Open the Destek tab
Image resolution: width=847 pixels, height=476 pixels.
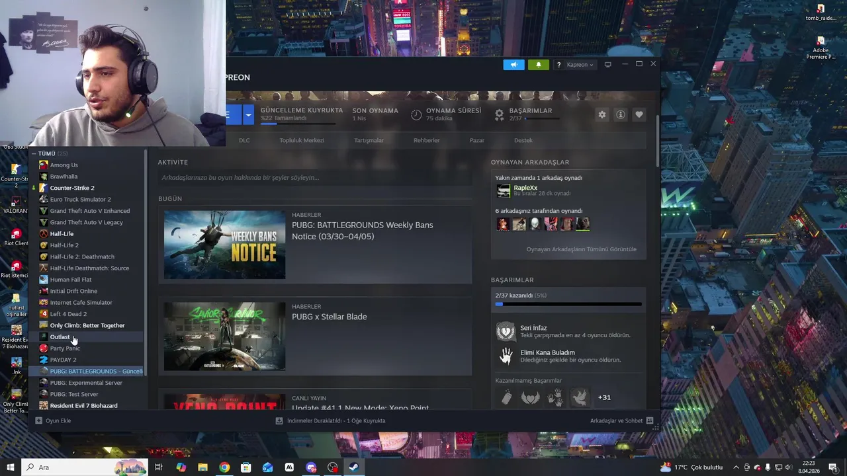(x=523, y=140)
